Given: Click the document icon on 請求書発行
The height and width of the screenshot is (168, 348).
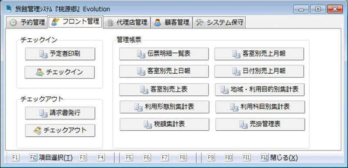Looking at the screenshot, I should tap(43, 113).
